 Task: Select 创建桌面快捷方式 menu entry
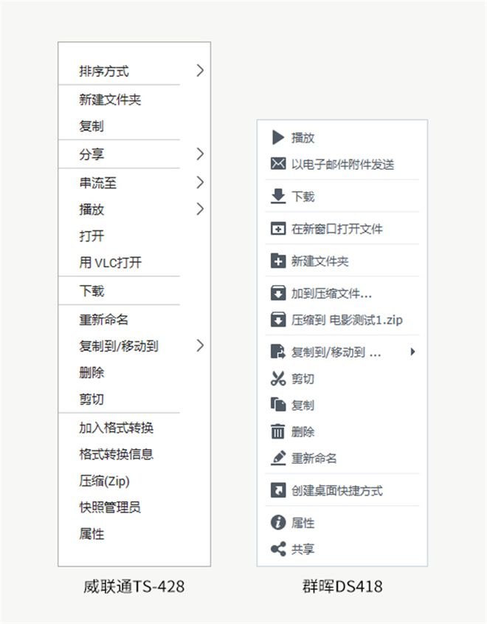(336, 491)
